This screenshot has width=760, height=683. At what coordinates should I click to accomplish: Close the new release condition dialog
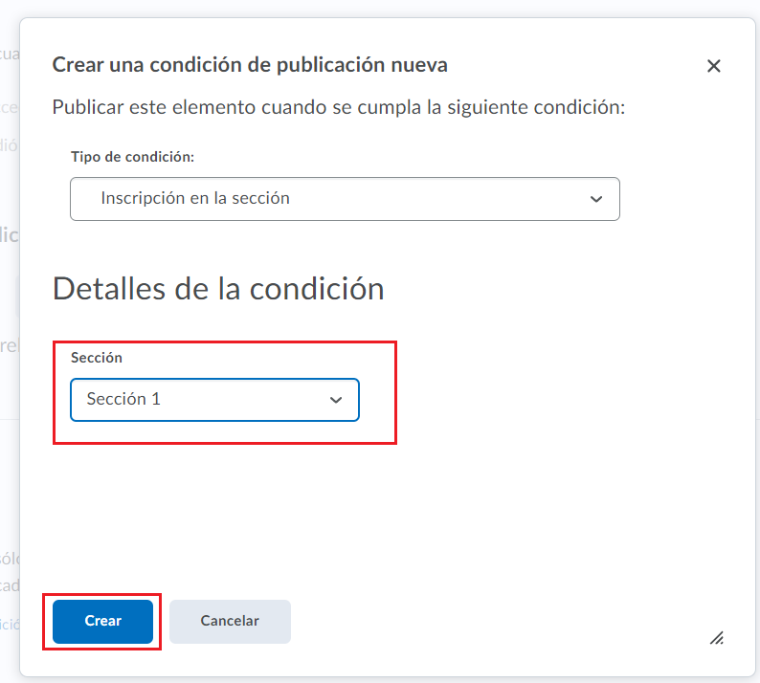(x=713, y=66)
